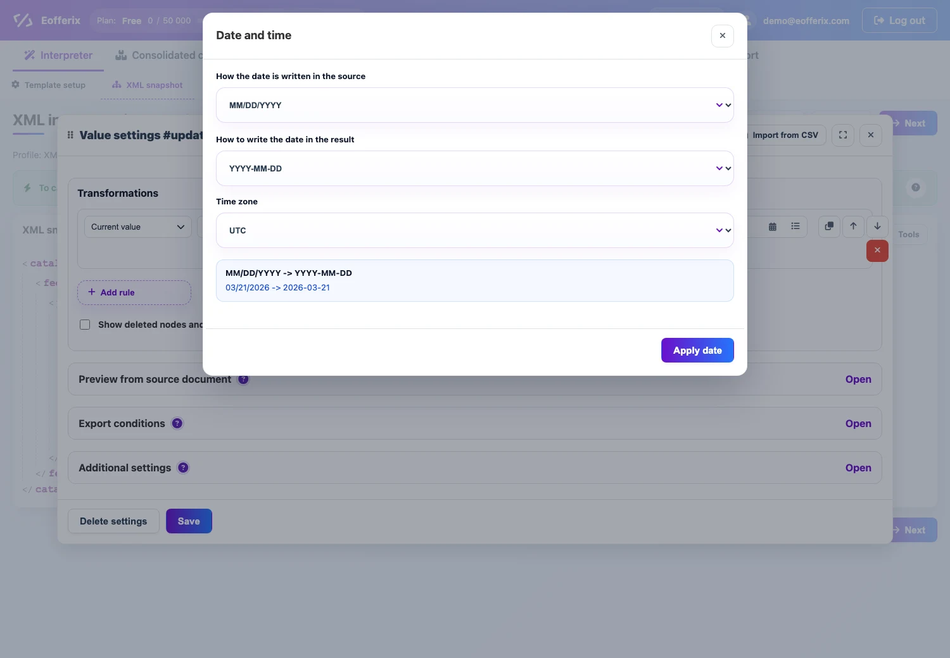Toggle fullscreen for Value settings panel
Image resolution: width=950 pixels, height=658 pixels.
(x=843, y=135)
